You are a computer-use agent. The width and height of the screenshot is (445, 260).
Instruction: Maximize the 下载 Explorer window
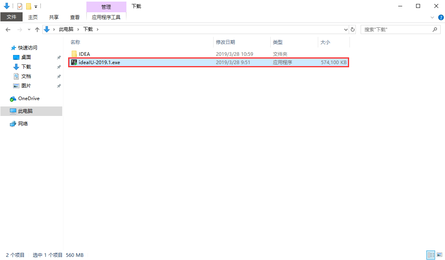[x=418, y=6]
